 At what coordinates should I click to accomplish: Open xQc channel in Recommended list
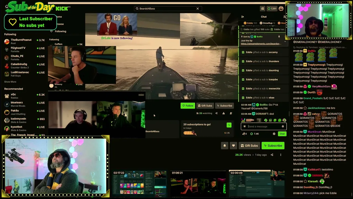point(25,96)
